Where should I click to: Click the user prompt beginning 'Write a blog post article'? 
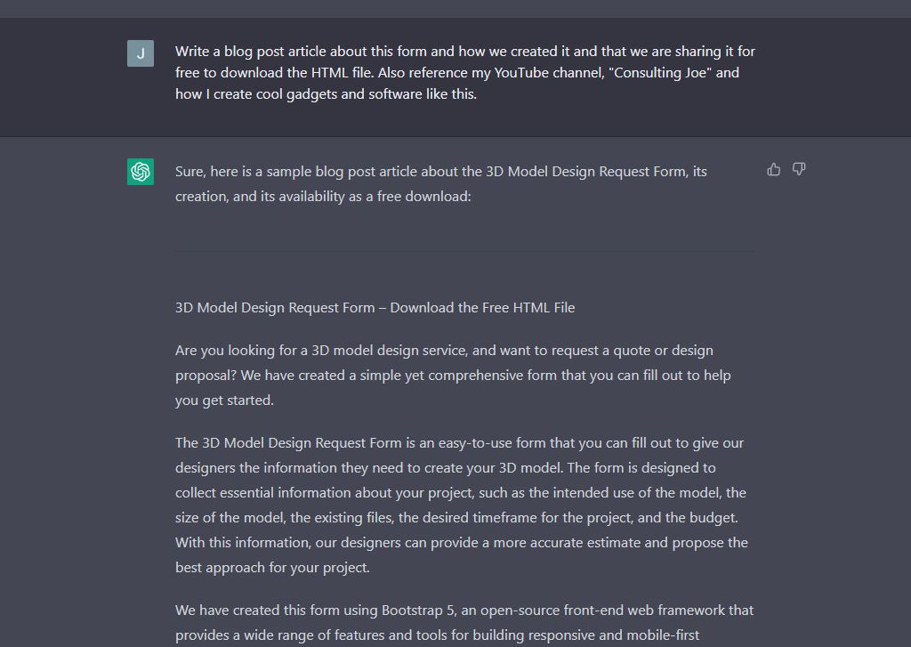465,73
